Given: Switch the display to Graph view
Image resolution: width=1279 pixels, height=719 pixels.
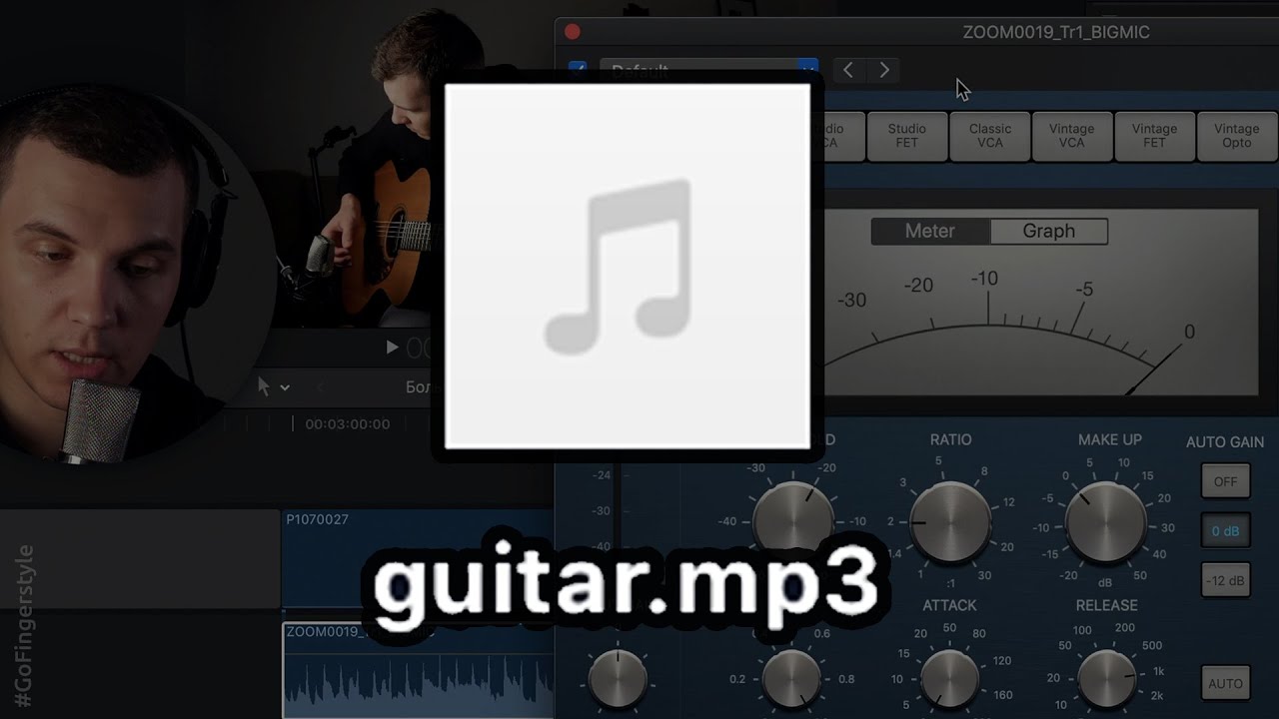Looking at the screenshot, I should [1049, 231].
